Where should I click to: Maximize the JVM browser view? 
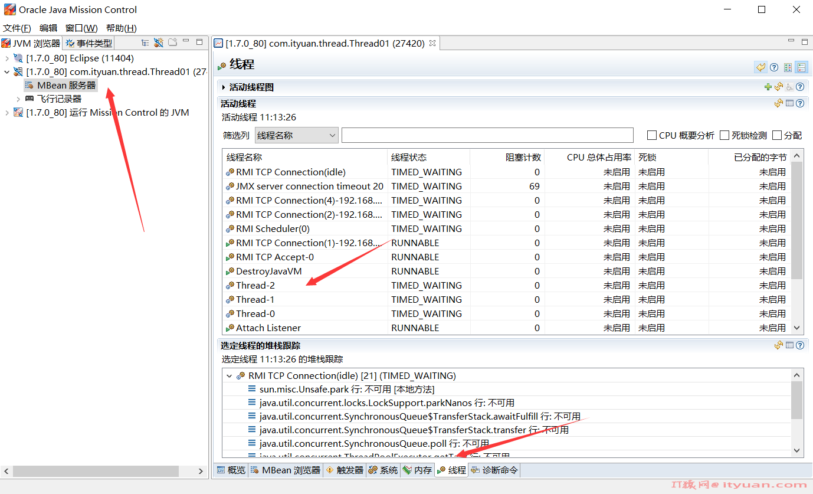coord(199,42)
